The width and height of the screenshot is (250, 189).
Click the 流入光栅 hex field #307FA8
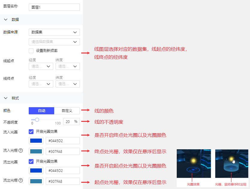pos(63,151)
